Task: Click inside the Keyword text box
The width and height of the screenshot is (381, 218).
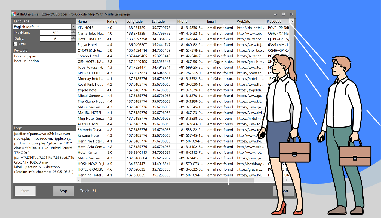Action: [45, 89]
